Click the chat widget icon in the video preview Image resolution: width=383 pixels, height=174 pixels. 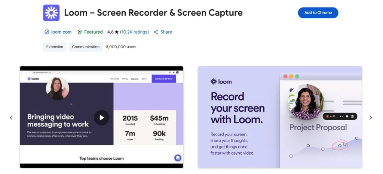[x=178, y=158]
